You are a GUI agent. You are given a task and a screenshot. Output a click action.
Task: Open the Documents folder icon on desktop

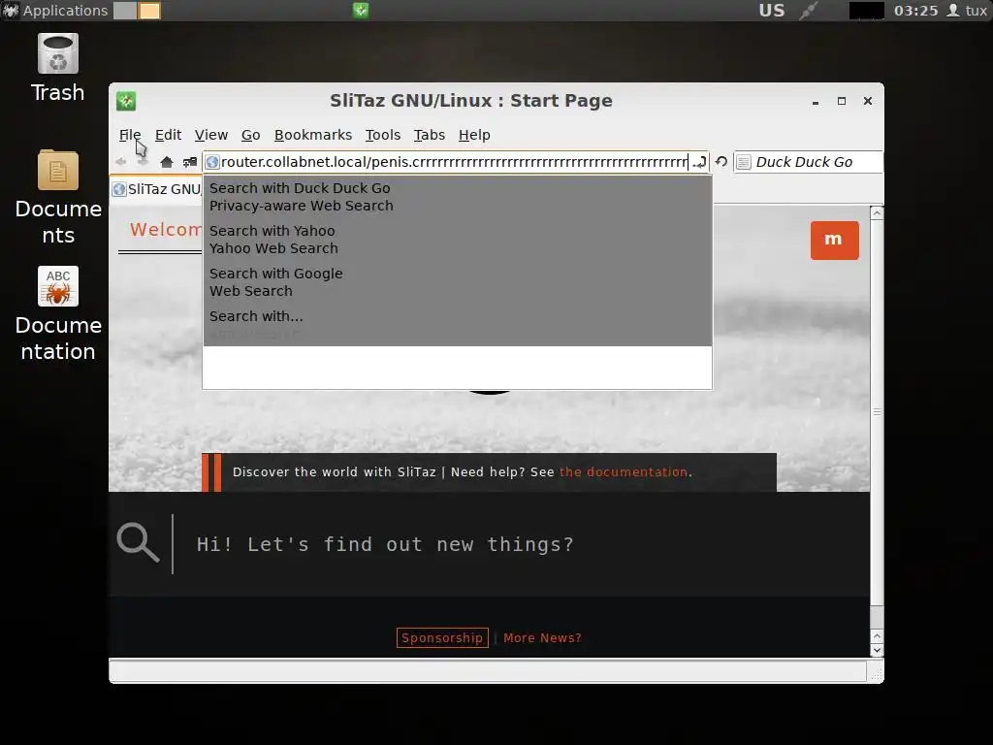tap(57, 197)
